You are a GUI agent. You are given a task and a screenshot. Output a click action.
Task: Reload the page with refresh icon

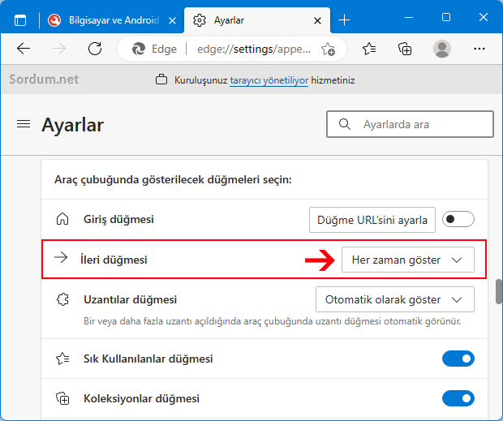[95, 49]
